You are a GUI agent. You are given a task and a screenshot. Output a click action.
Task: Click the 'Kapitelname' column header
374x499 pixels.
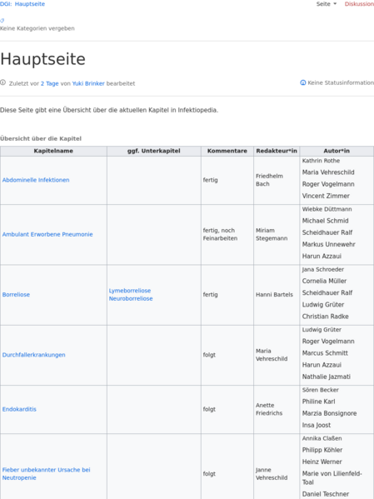point(53,151)
